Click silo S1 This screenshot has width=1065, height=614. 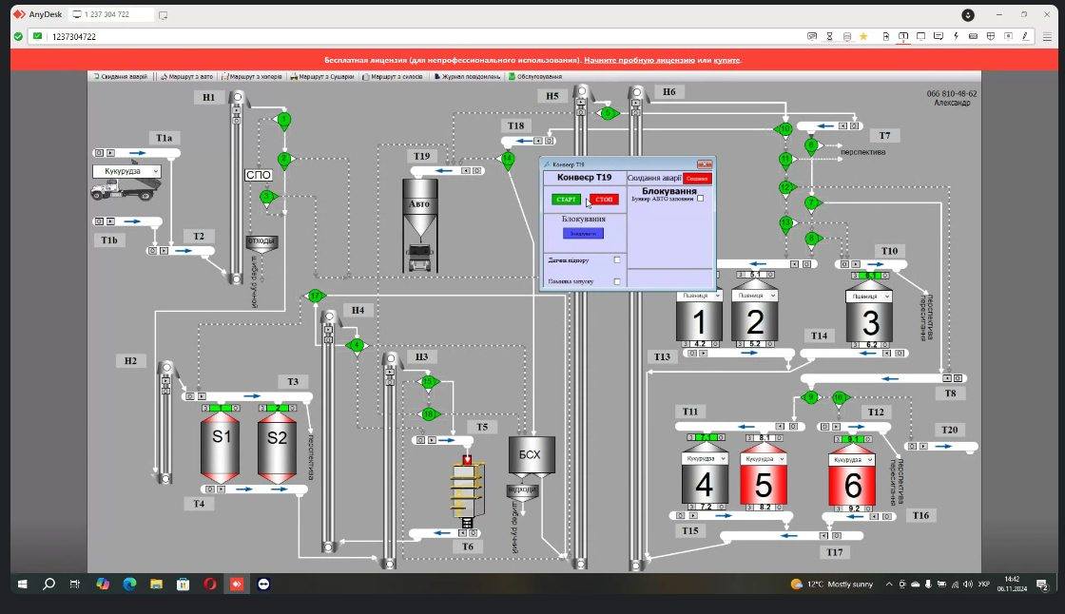(x=220, y=445)
